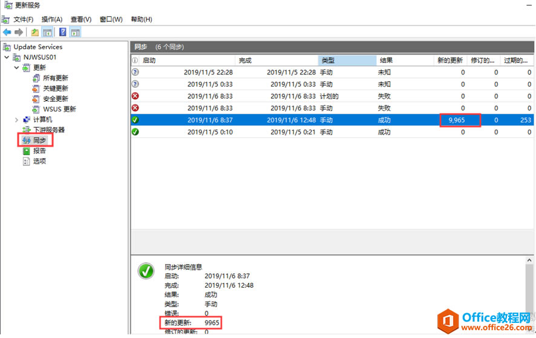This screenshot has height=338, width=536.
Task: Click red failed icon of 计划的 sync row
Action: (136, 96)
